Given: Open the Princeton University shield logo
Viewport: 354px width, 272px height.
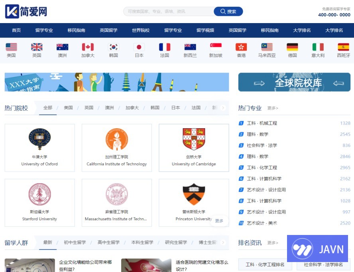Looking at the screenshot, I should 194,194.
